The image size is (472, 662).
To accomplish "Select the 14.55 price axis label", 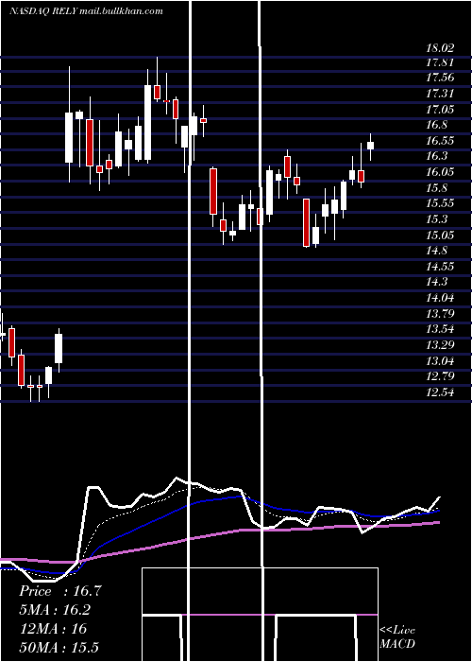I will click(x=440, y=267).
